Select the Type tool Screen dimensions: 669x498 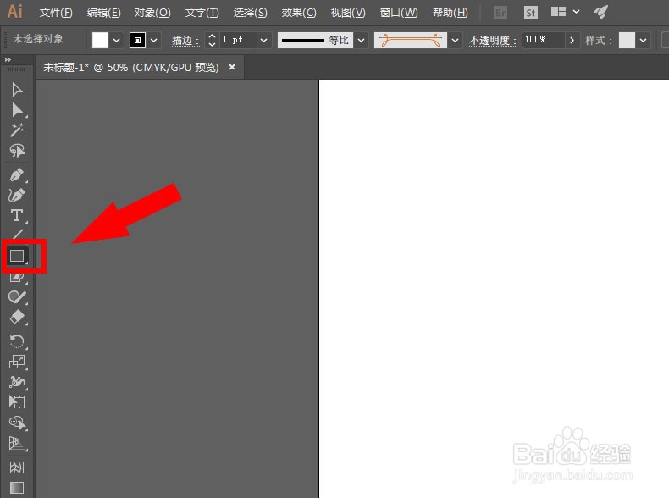[17, 215]
